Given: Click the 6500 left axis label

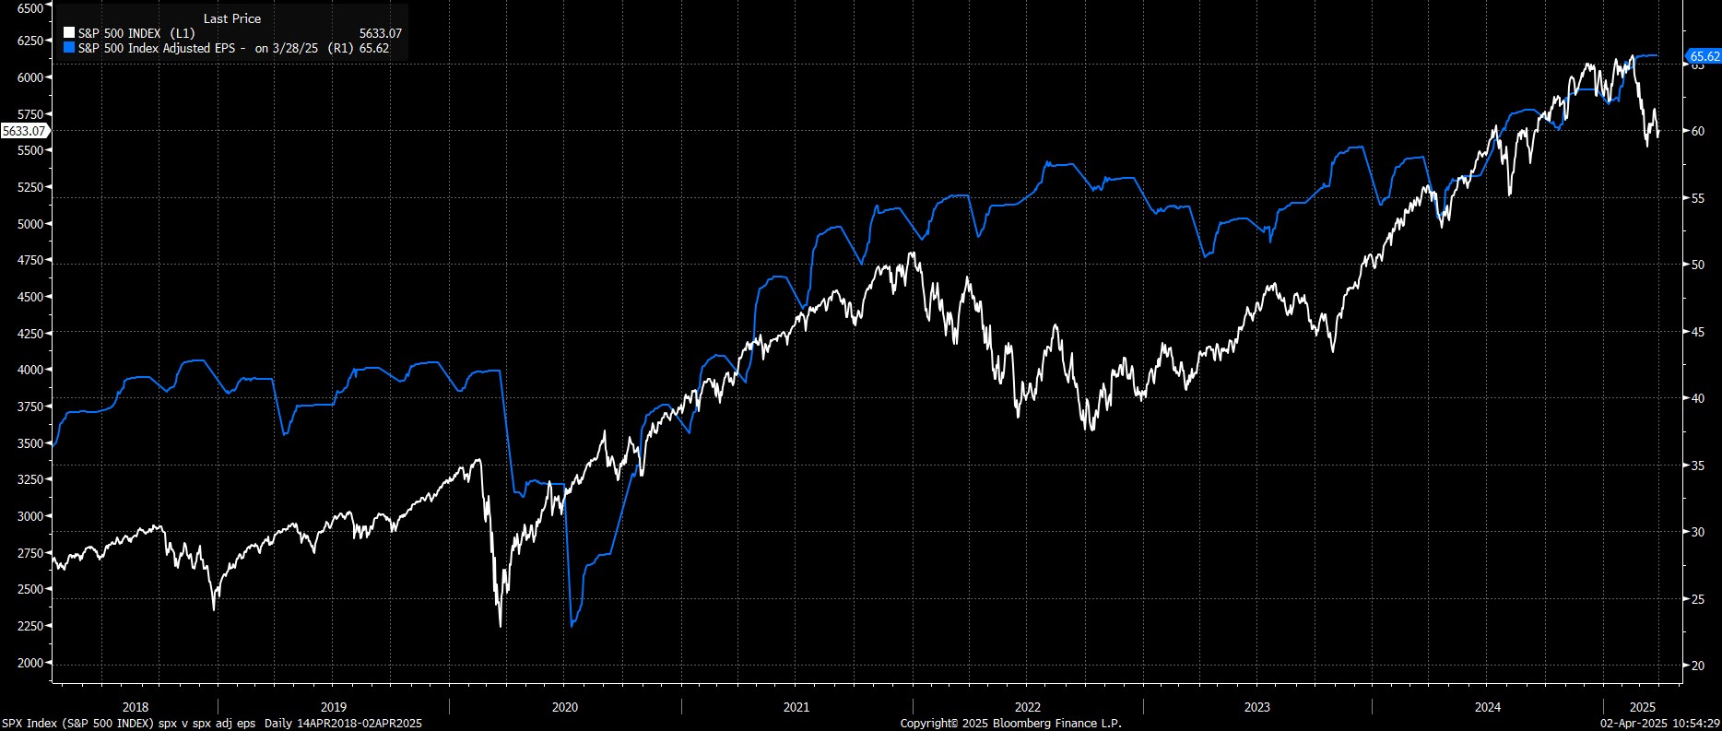Looking at the screenshot, I should click(29, 7).
